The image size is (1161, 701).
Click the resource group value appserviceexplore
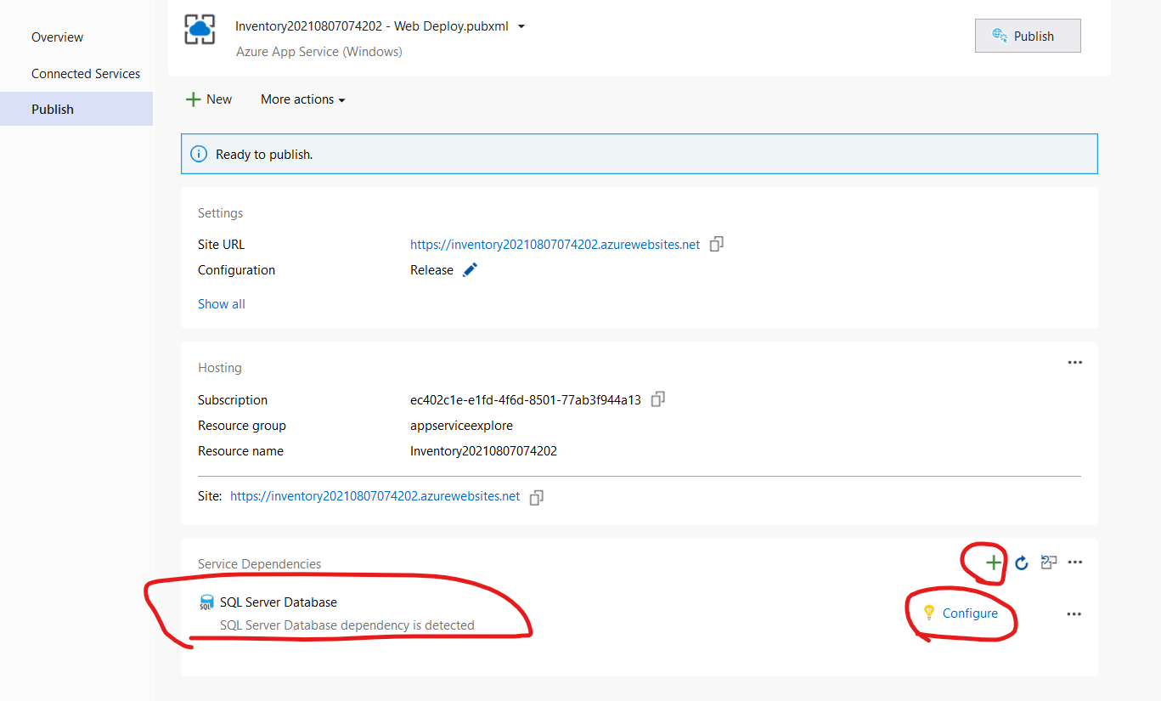tap(461, 426)
